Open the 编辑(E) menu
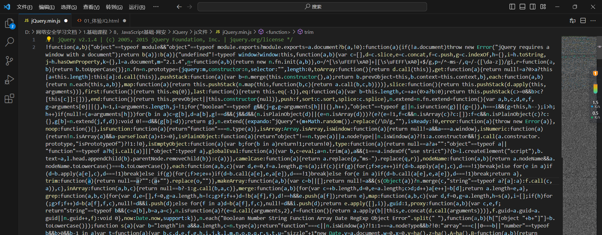The image size is (602, 235). [47, 7]
